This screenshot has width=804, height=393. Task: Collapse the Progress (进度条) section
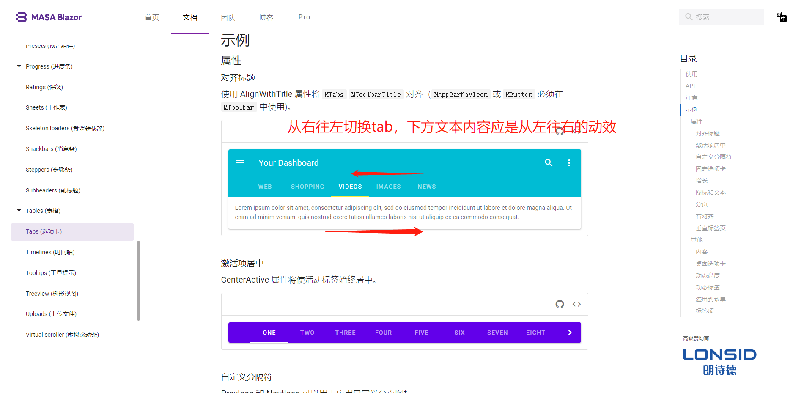point(19,66)
